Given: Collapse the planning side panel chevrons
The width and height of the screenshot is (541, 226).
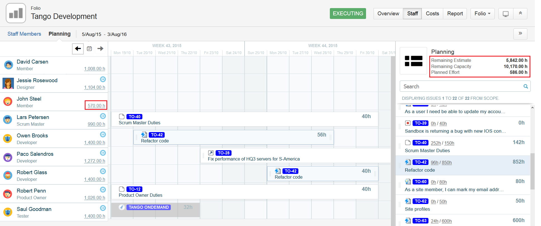Looking at the screenshot, I should [520, 34].
